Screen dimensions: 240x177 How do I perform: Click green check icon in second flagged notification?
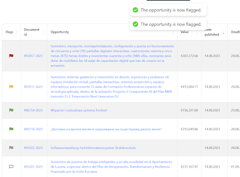(x=135, y=24)
